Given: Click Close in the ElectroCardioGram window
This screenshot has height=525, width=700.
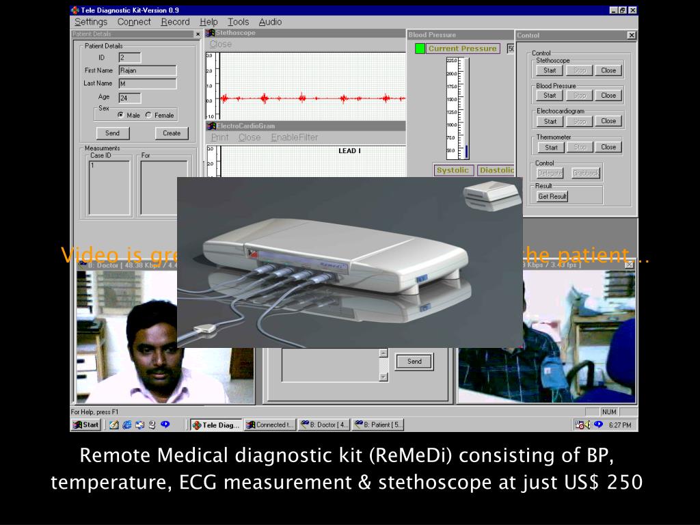Looking at the screenshot, I should pos(250,137).
